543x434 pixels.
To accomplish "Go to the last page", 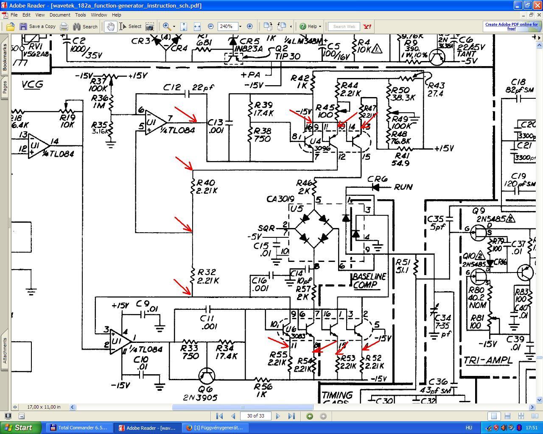I will tap(291, 416).
